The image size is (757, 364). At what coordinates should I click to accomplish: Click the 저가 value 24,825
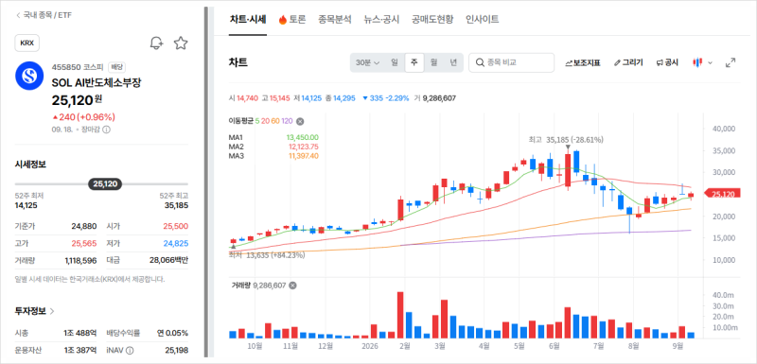176,243
